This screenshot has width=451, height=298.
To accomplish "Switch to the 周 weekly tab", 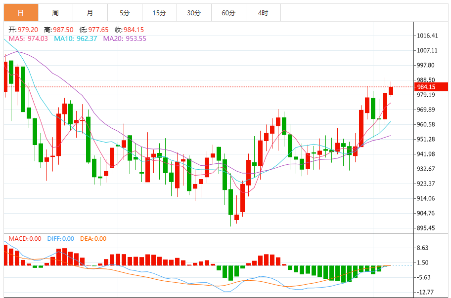I will point(55,13).
